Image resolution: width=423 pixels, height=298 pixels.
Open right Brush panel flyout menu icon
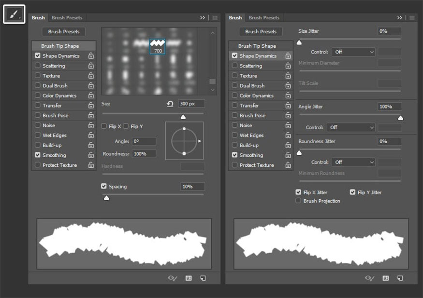pyautogui.click(x=412, y=18)
